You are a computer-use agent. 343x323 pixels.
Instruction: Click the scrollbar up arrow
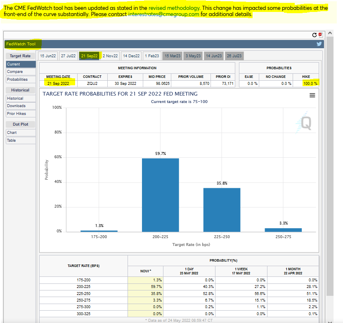(x=330, y=33)
